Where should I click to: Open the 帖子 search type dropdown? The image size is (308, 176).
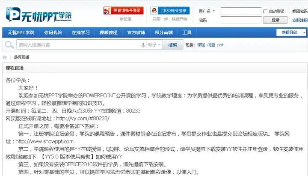pyautogui.click(x=154, y=45)
